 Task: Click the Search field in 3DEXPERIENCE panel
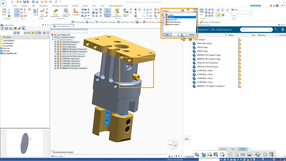(x=256, y=30)
